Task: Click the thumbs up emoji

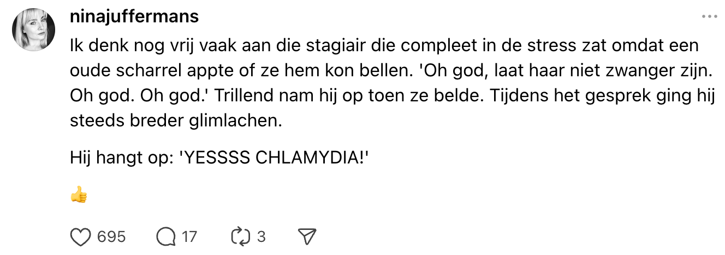Action: point(79,195)
